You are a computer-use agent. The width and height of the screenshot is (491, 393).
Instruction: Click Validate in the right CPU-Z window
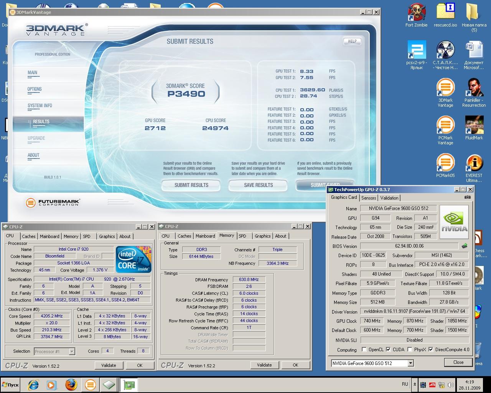pos(264,365)
